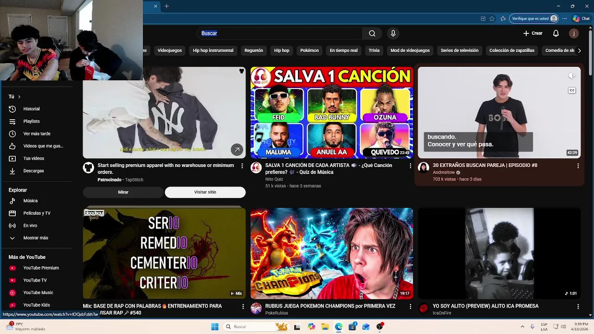
Task: Open IcaOnFire channel avatar
Action: pos(423,308)
